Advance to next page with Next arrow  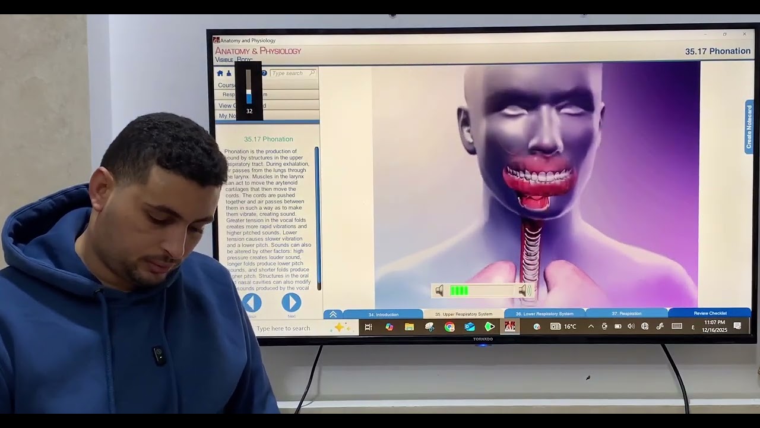[291, 303]
